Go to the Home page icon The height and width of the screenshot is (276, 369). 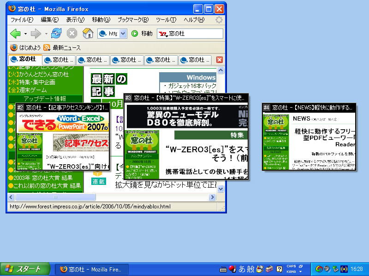tap(88, 33)
